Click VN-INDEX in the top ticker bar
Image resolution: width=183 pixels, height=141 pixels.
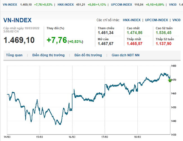pos(9,5)
